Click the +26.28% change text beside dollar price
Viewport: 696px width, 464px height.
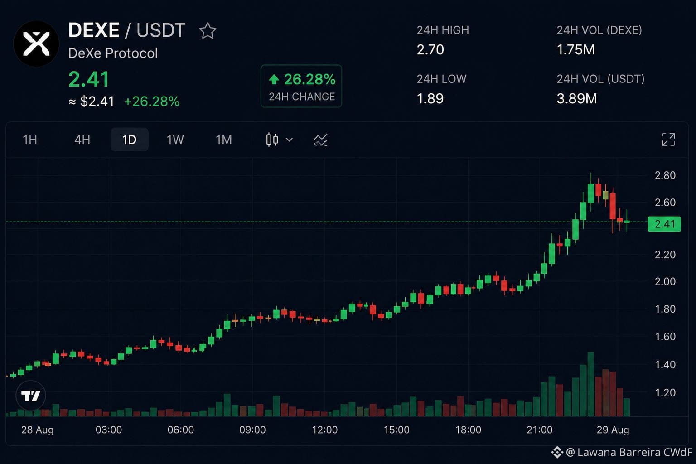[x=152, y=101]
